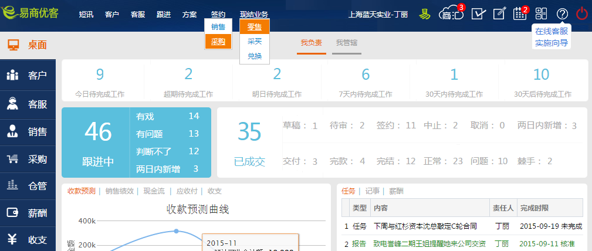This screenshot has height=251, width=592.
Task: Click the 在线客服 link
Action: tap(552, 31)
